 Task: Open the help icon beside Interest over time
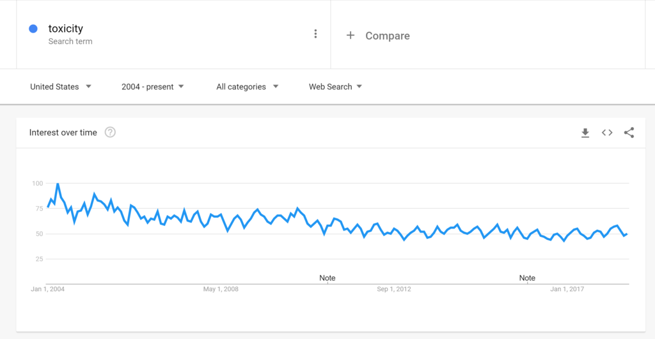110,132
